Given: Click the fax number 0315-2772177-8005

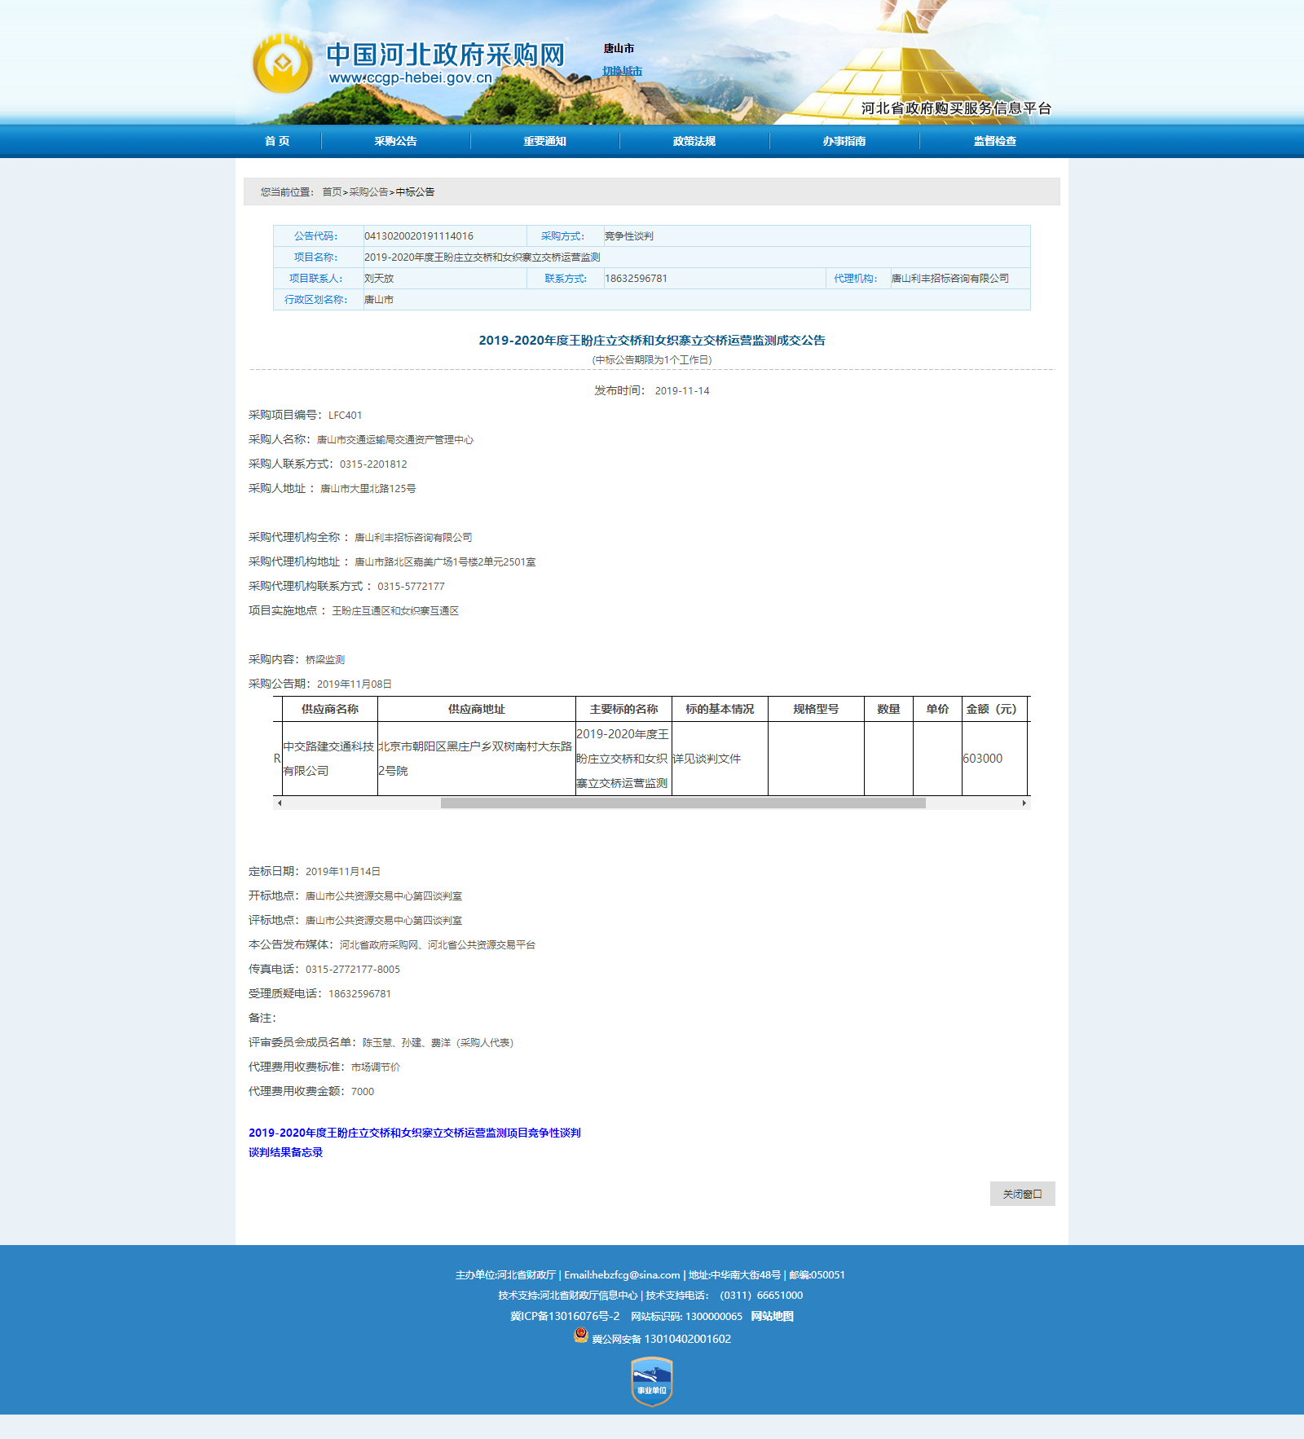Looking at the screenshot, I should (353, 970).
